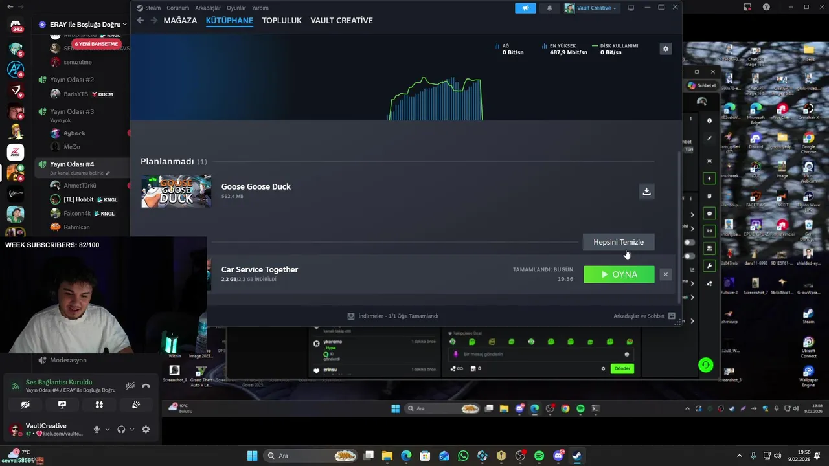
Task: Open İndirmeler download status link
Action: tap(392, 316)
